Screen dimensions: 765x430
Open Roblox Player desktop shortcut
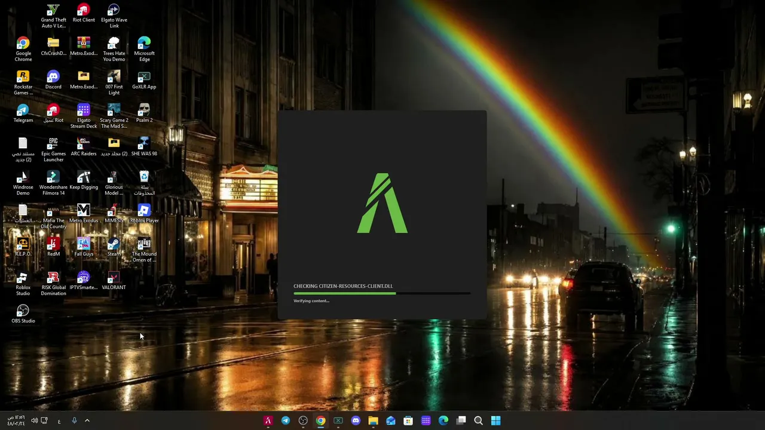(x=144, y=214)
